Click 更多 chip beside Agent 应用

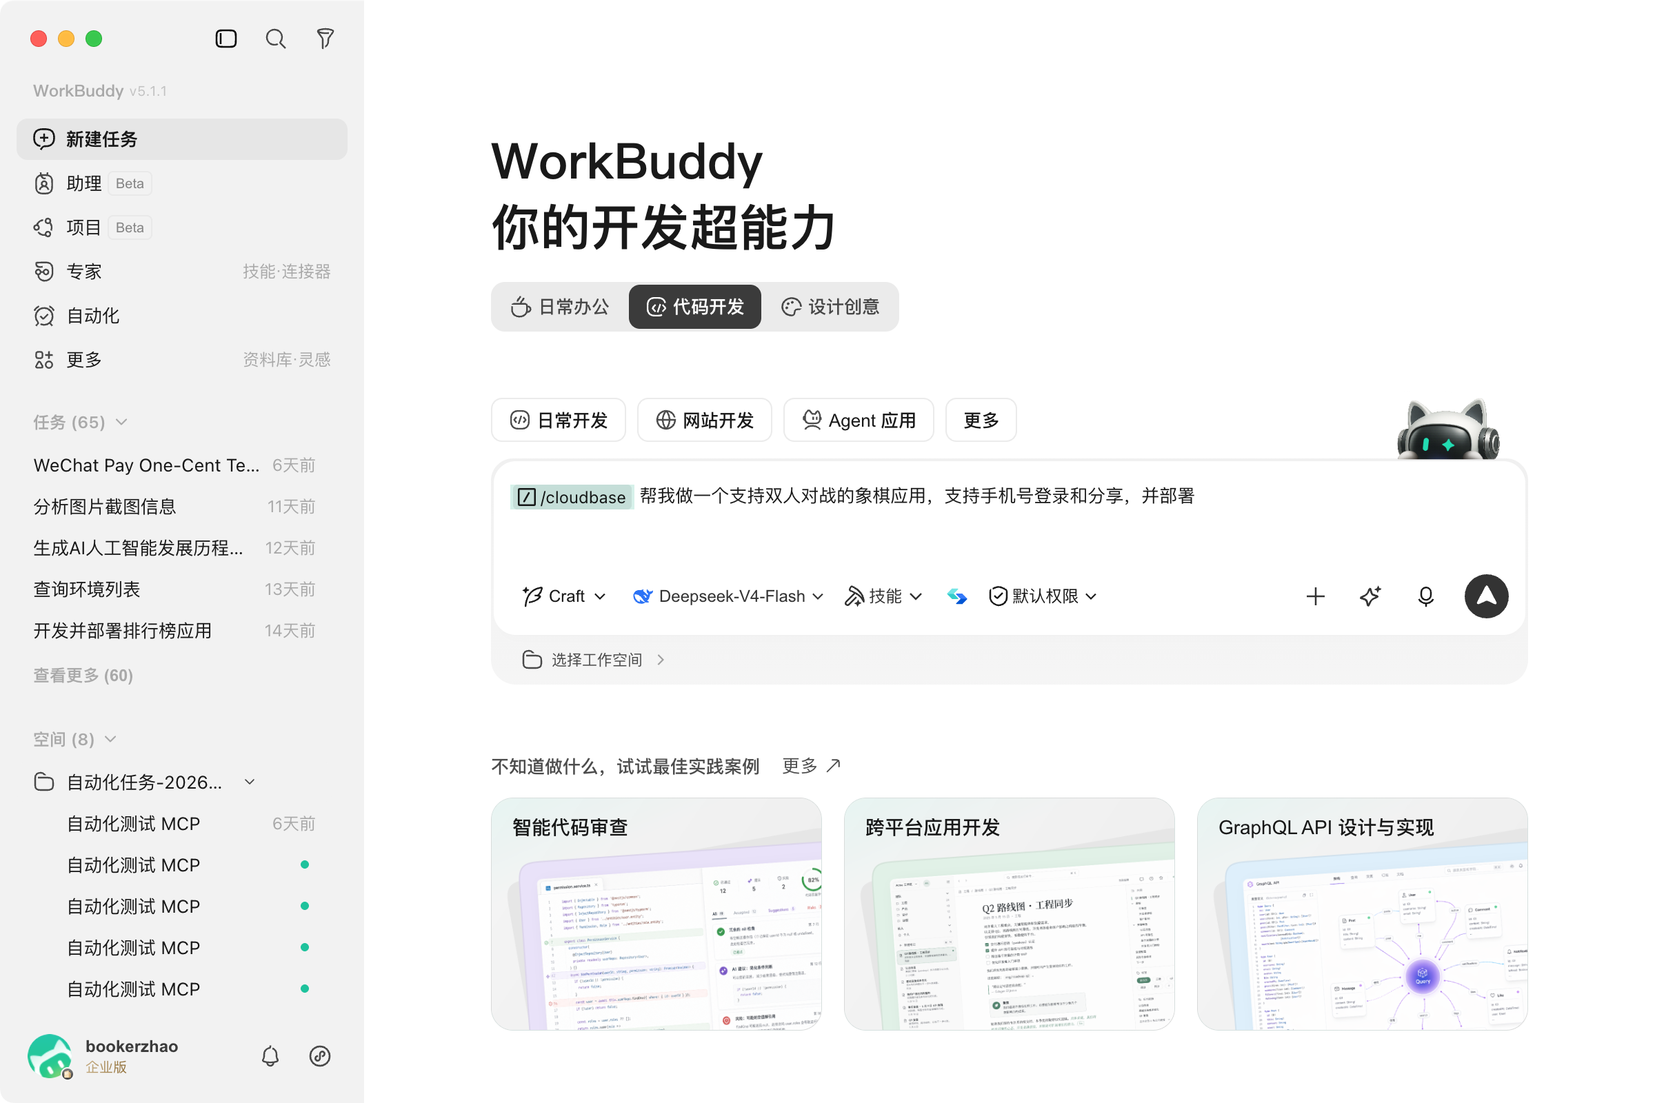[981, 420]
